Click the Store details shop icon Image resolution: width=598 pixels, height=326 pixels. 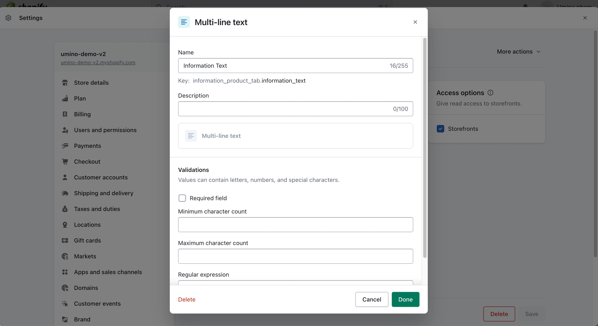click(x=65, y=83)
